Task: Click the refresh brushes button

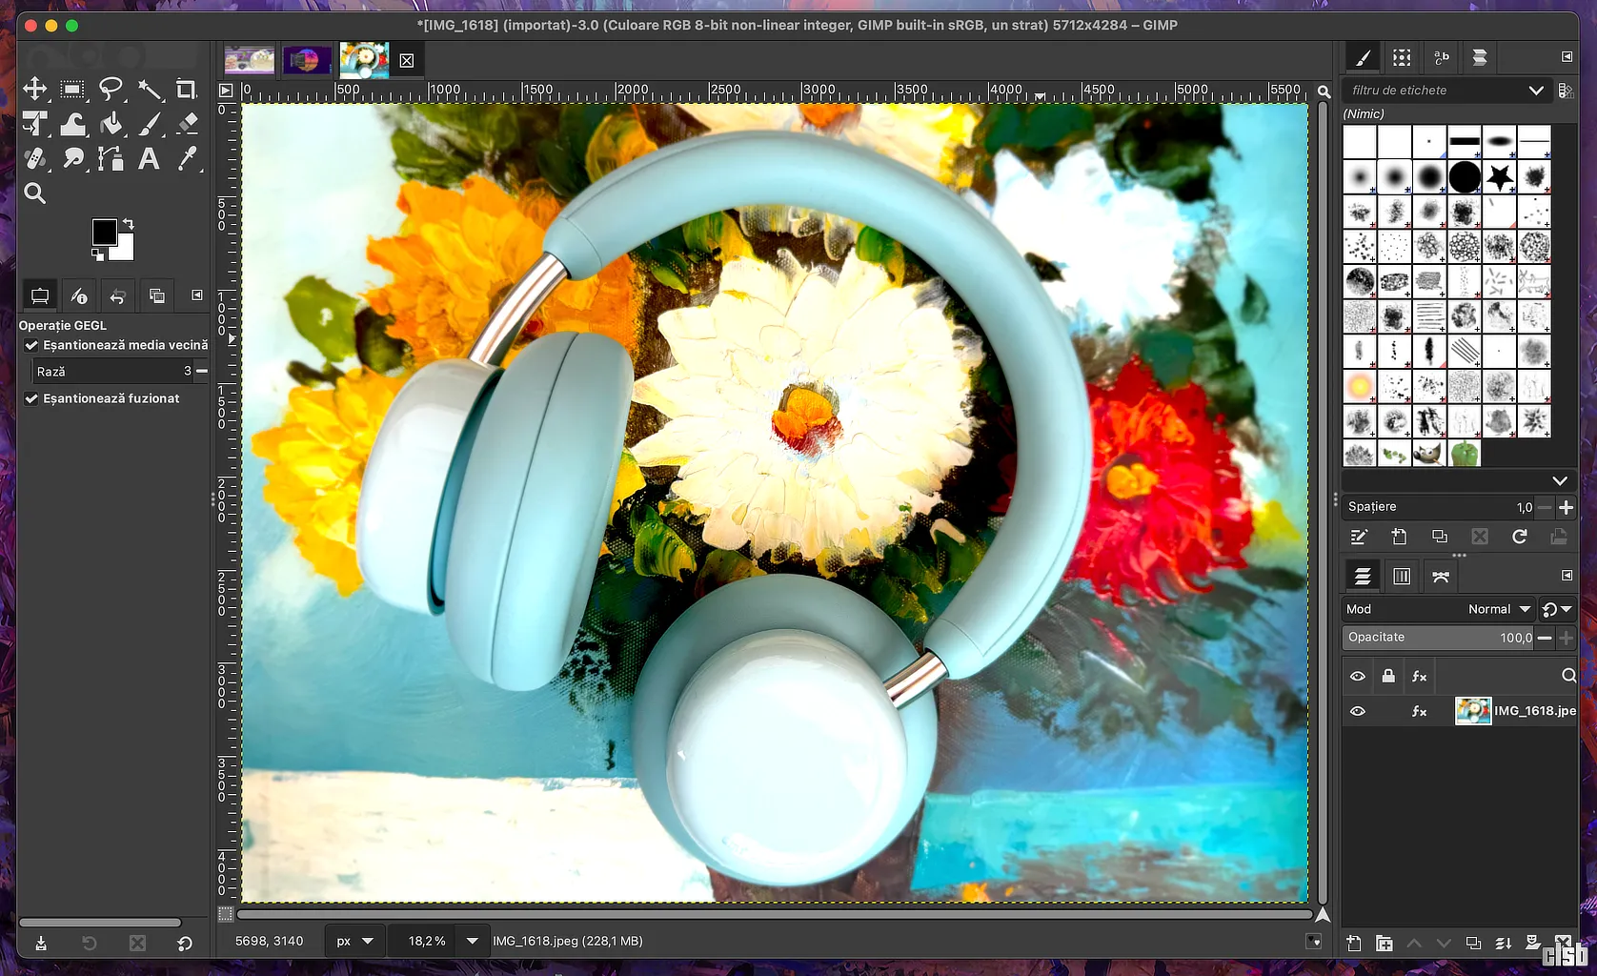Action: tap(1520, 537)
